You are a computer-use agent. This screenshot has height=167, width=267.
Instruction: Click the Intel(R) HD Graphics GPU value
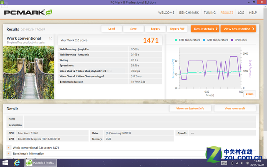tap(39, 139)
